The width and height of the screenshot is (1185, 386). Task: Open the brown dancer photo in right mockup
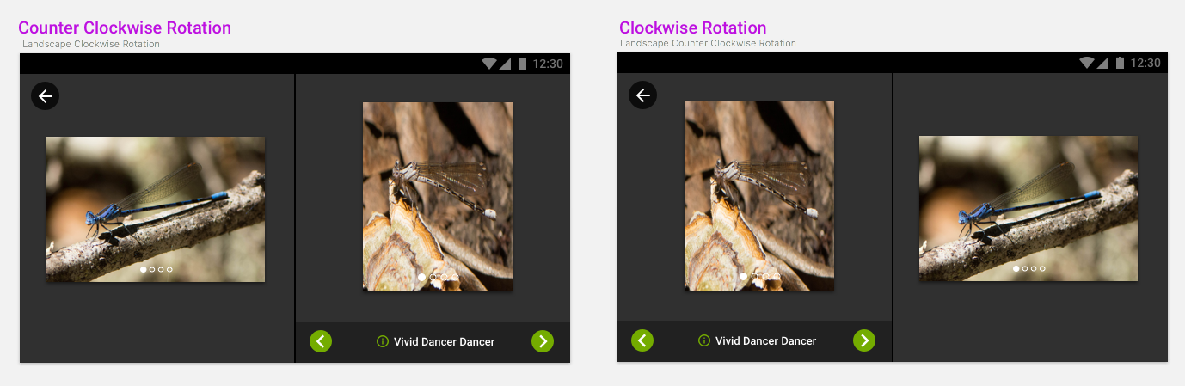click(759, 196)
